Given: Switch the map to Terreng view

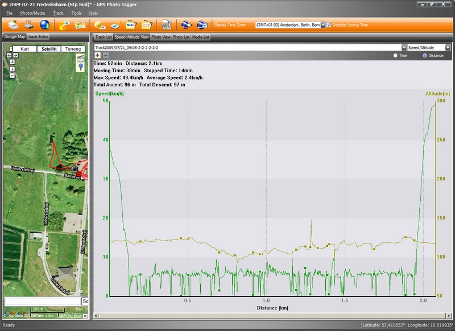Looking at the screenshot, I should [x=73, y=49].
